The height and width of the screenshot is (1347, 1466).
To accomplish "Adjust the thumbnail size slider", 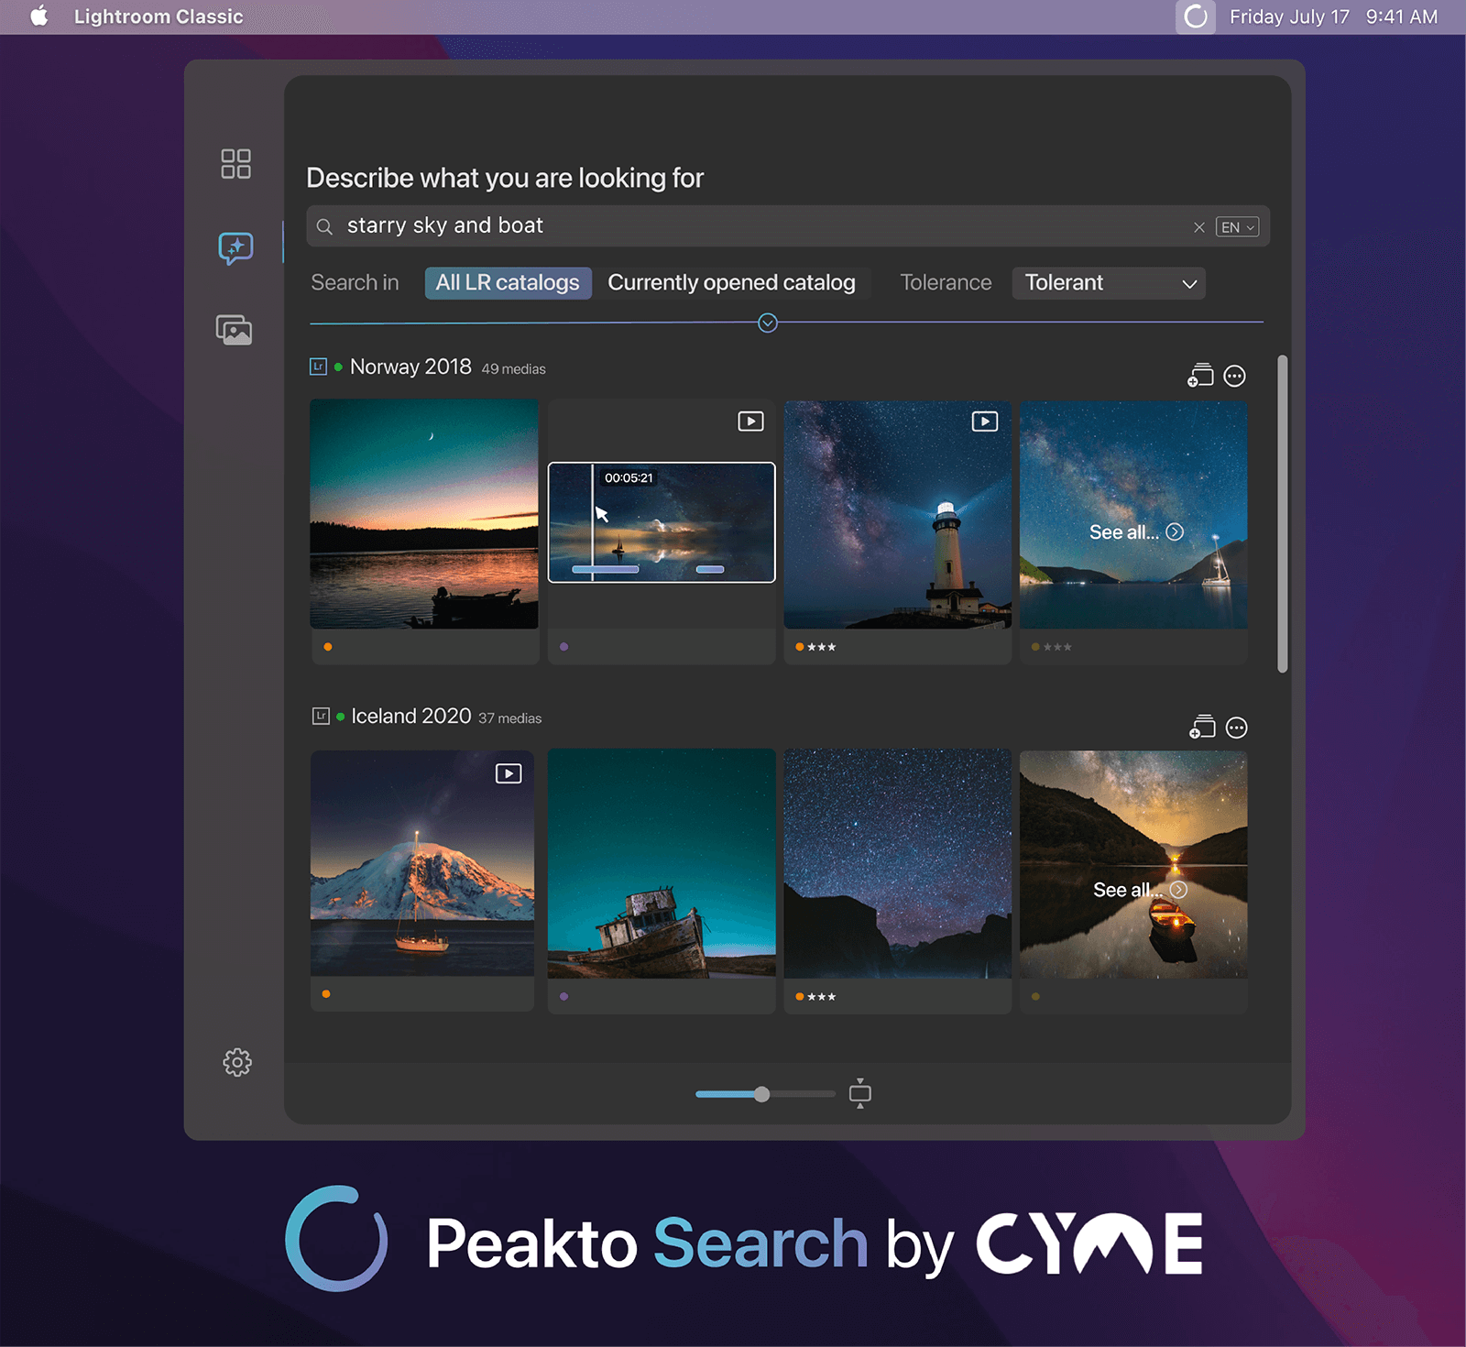I will pos(762,1094).
